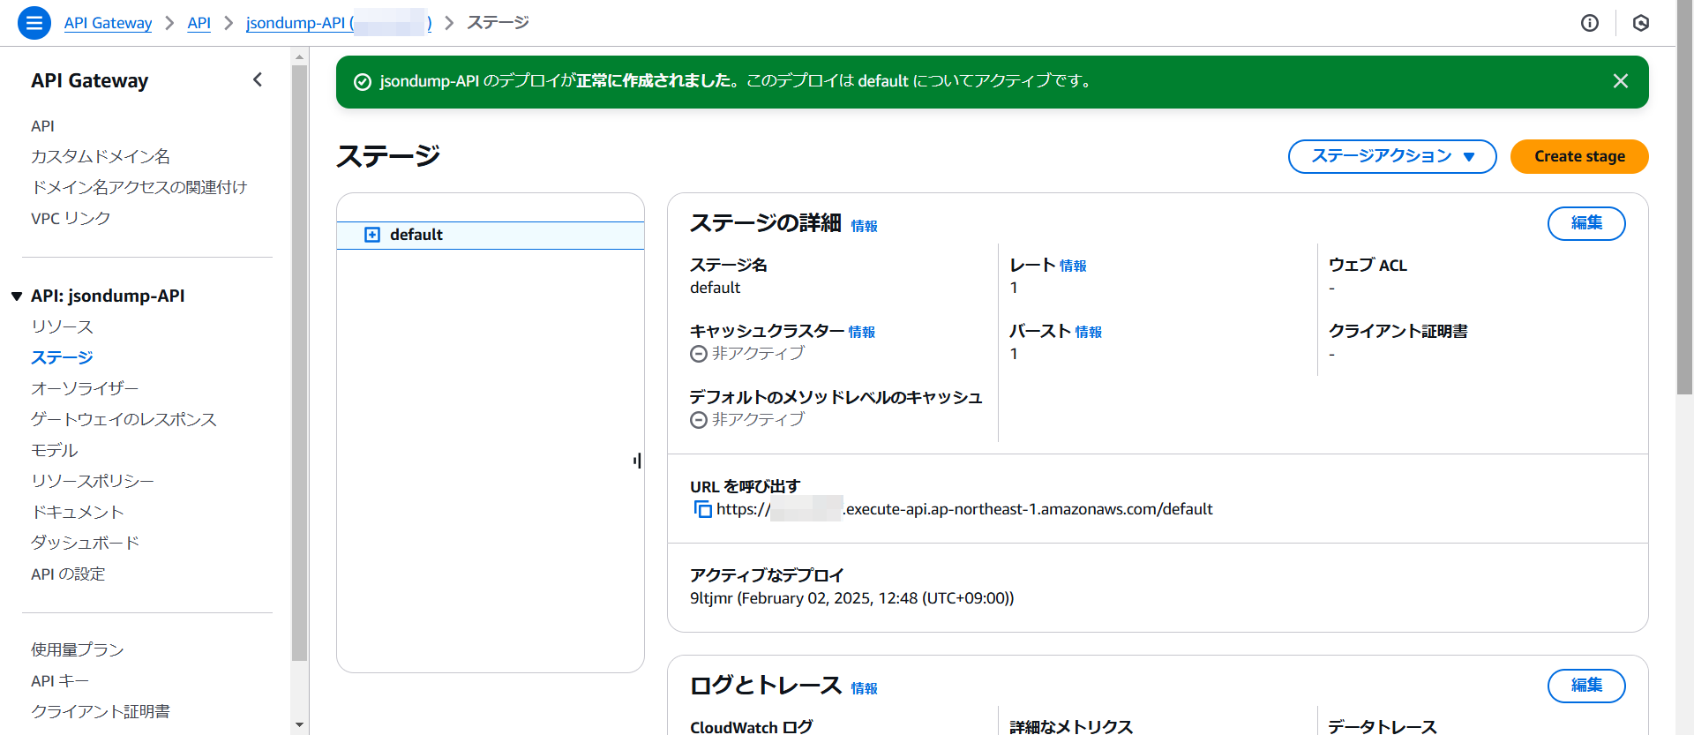Click the API Gateway breadcrumb link
The width and height of the screenshot is (1694, 735).
(108, 23)
